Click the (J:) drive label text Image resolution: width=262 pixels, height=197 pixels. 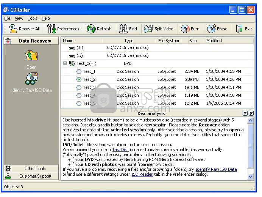coord(80,47)
